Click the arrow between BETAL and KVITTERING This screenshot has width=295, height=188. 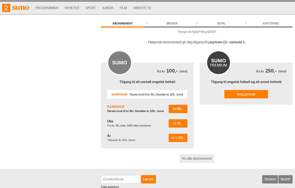(246, 23)
